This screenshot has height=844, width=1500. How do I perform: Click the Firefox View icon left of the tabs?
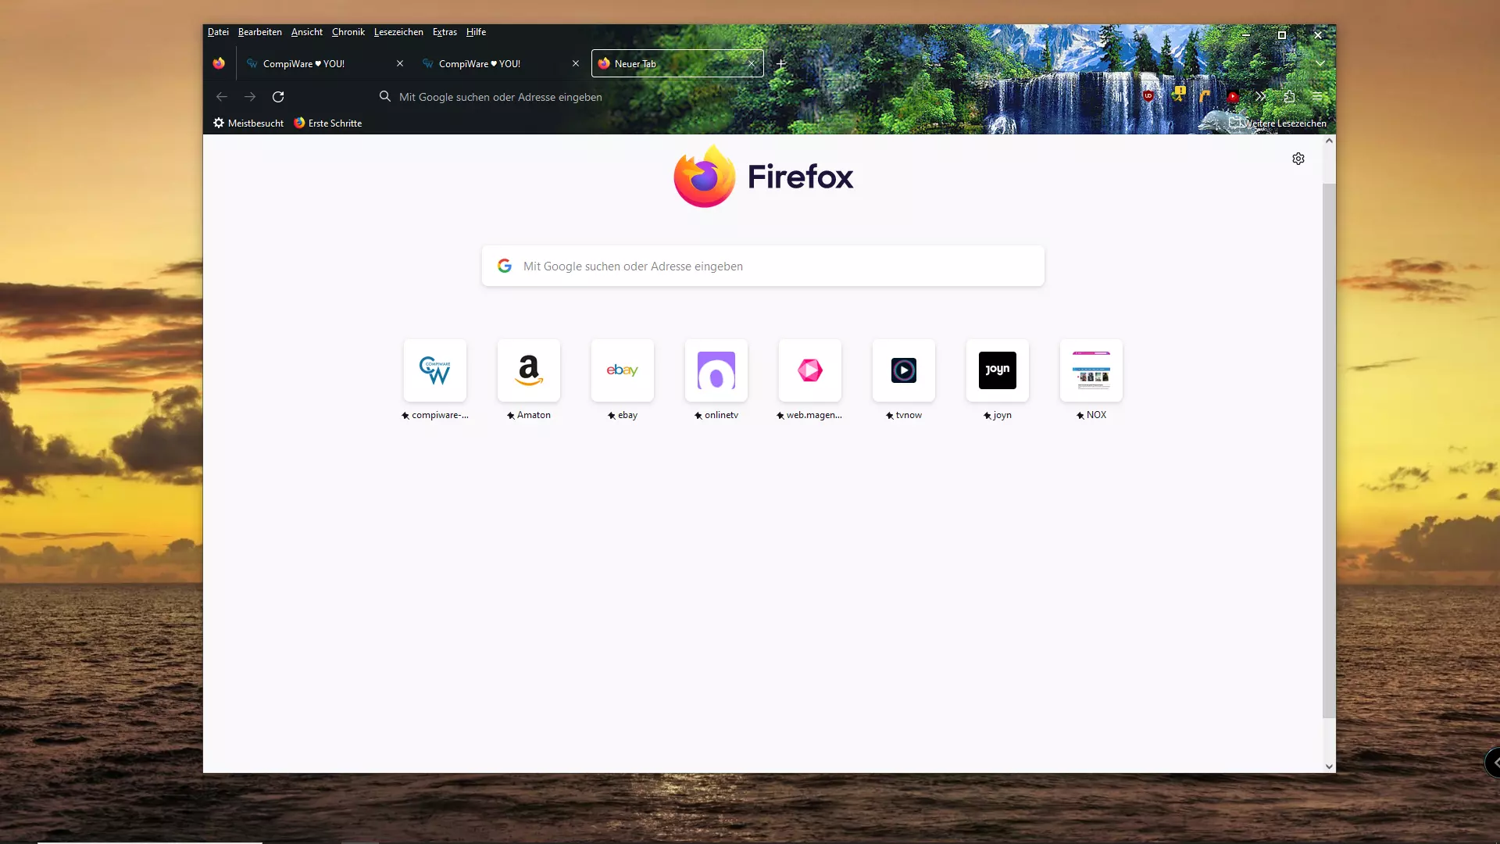tap(219, 63)
